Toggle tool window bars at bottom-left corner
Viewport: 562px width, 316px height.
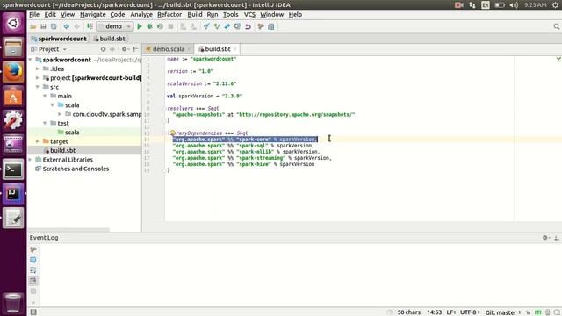[33, 312]
